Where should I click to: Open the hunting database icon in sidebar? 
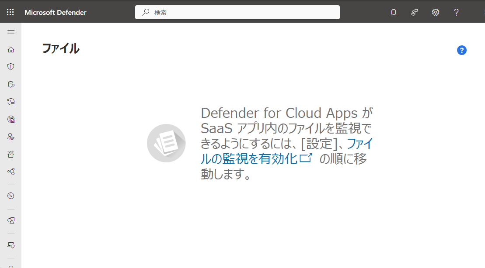pyautogui.click(x=11, y=84)
